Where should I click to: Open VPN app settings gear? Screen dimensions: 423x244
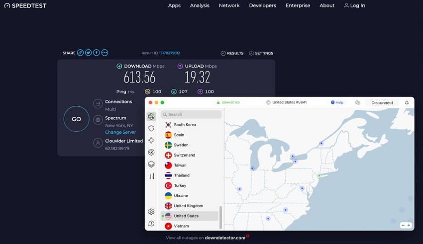[151, 211]
